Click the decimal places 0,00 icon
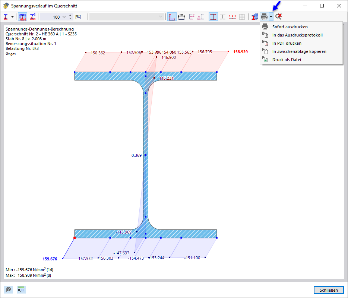 coord(21,289)
